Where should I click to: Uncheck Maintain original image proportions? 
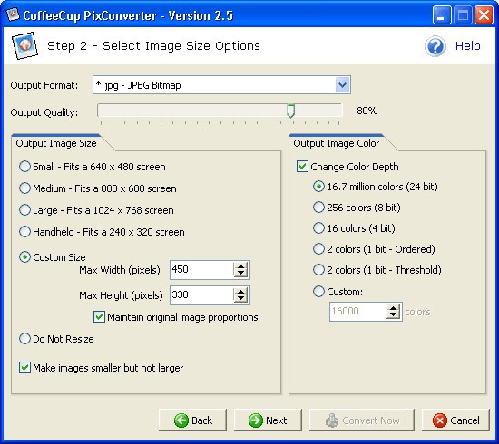[99, 317]
